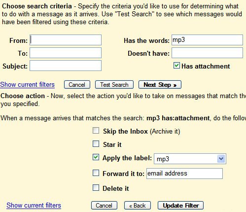Image resolution: width=246 pixels, height=212 pixels.
Task: Open the upper Show current filters link
Action: [27, 85]
